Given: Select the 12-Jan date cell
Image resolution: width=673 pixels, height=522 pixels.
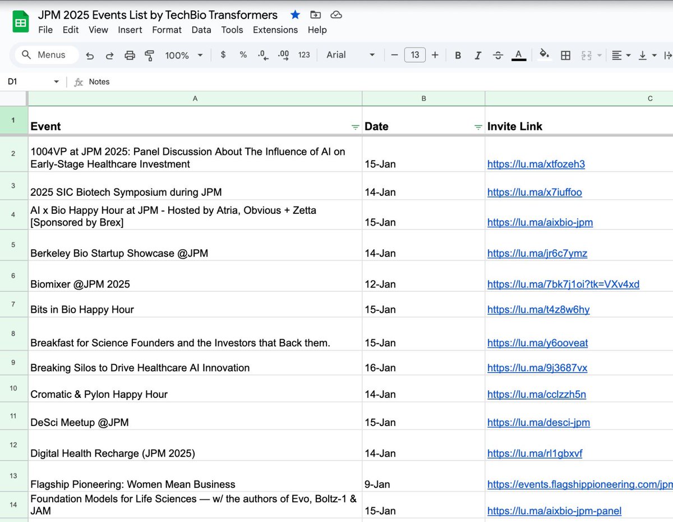Looking at the screenshot, I should pos(423,276).
